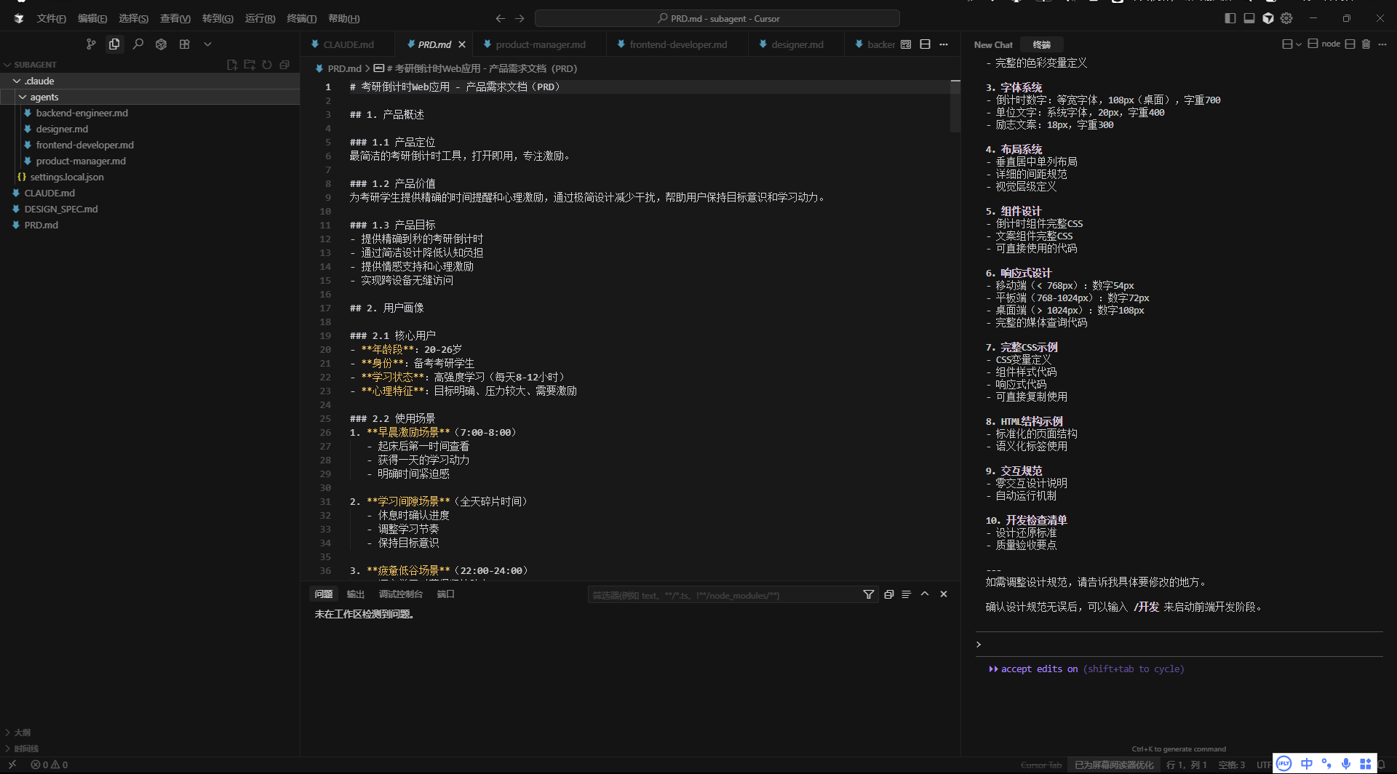Toggle view as table or tree in Problems
Image resolution: width=1397 pixels, height=774 pixels.
pos(906,594)
